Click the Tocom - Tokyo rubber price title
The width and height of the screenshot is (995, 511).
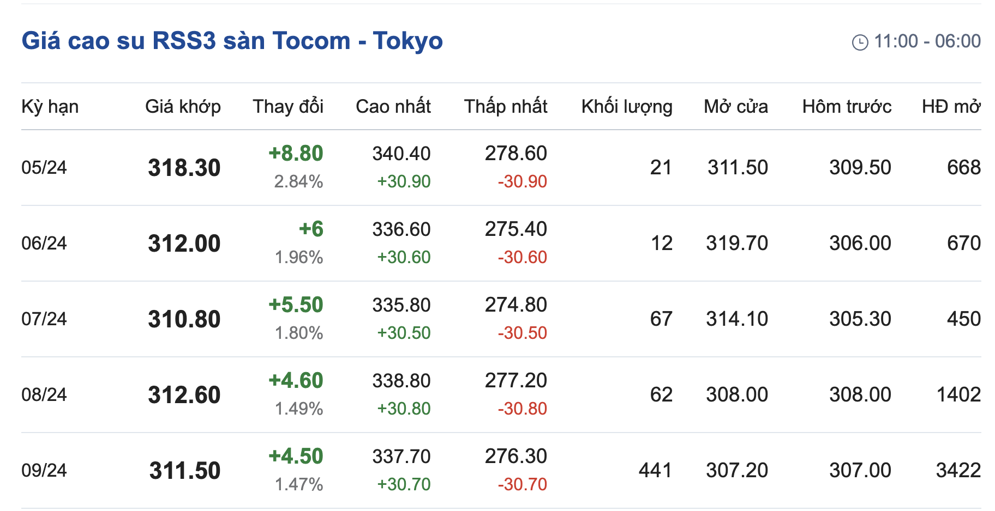[232, 41]
